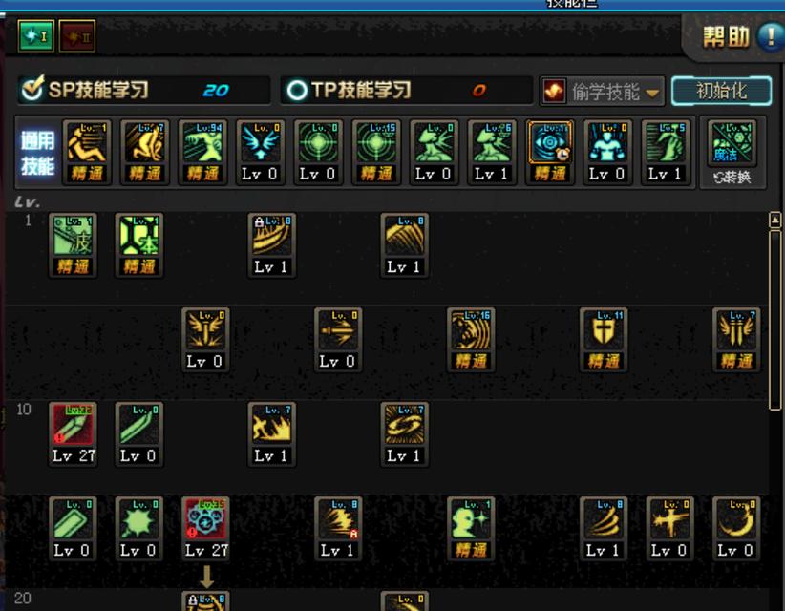
Task: Select the red sword skill at Lv 27
Action: coord(74,433)
